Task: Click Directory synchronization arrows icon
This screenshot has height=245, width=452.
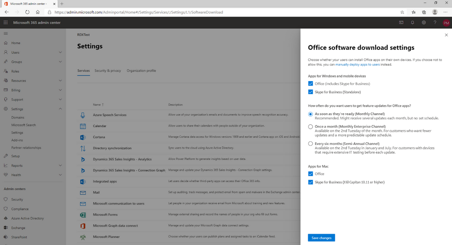Action: coord(83,149)
